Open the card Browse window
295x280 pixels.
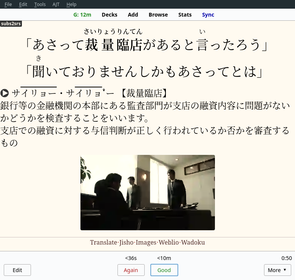pyautogui.click(x=158, y=15)
